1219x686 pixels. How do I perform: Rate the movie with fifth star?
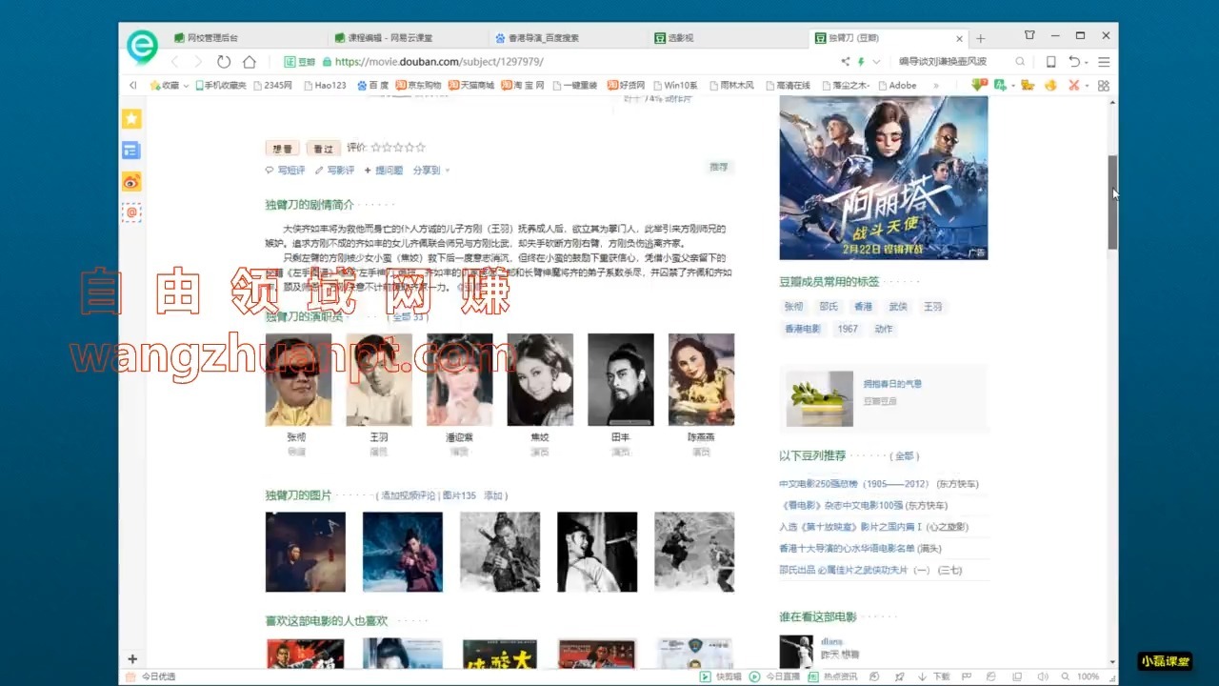tap(421, 148)
